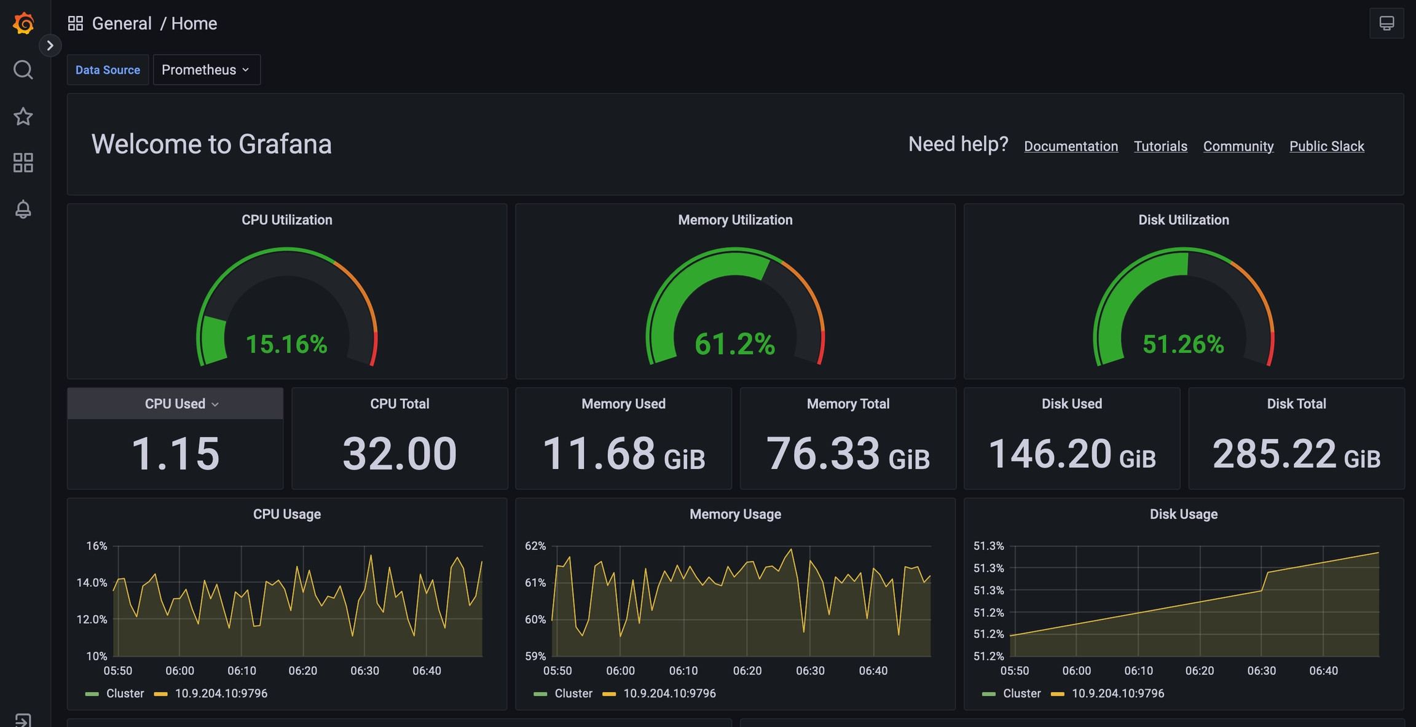
Task: Open the search dashboards icon
Action: coord(23,70)
